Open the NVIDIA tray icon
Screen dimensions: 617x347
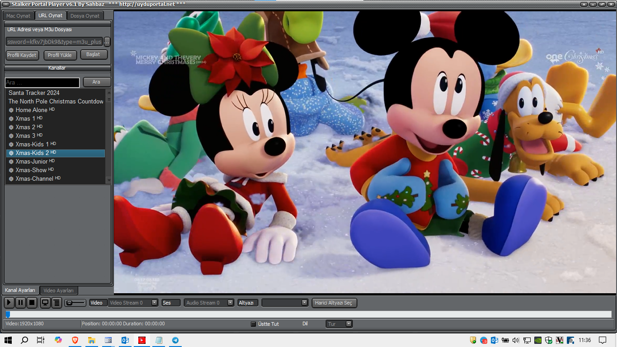coord(538,340)
